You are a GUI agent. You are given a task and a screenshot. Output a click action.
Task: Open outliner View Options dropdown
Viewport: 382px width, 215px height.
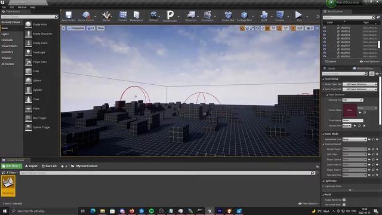pyautogui.click(x=369, y=62)
